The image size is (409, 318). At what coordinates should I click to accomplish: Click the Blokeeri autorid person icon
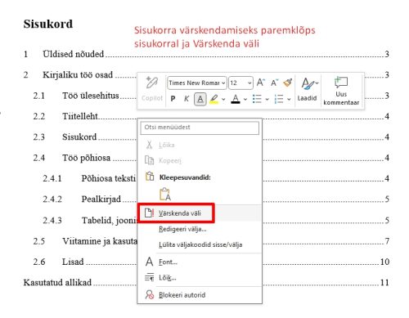150,294
